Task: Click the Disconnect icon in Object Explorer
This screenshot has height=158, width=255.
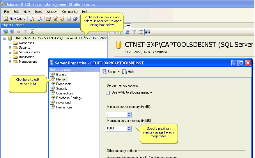Action: [x=12, y=31]
